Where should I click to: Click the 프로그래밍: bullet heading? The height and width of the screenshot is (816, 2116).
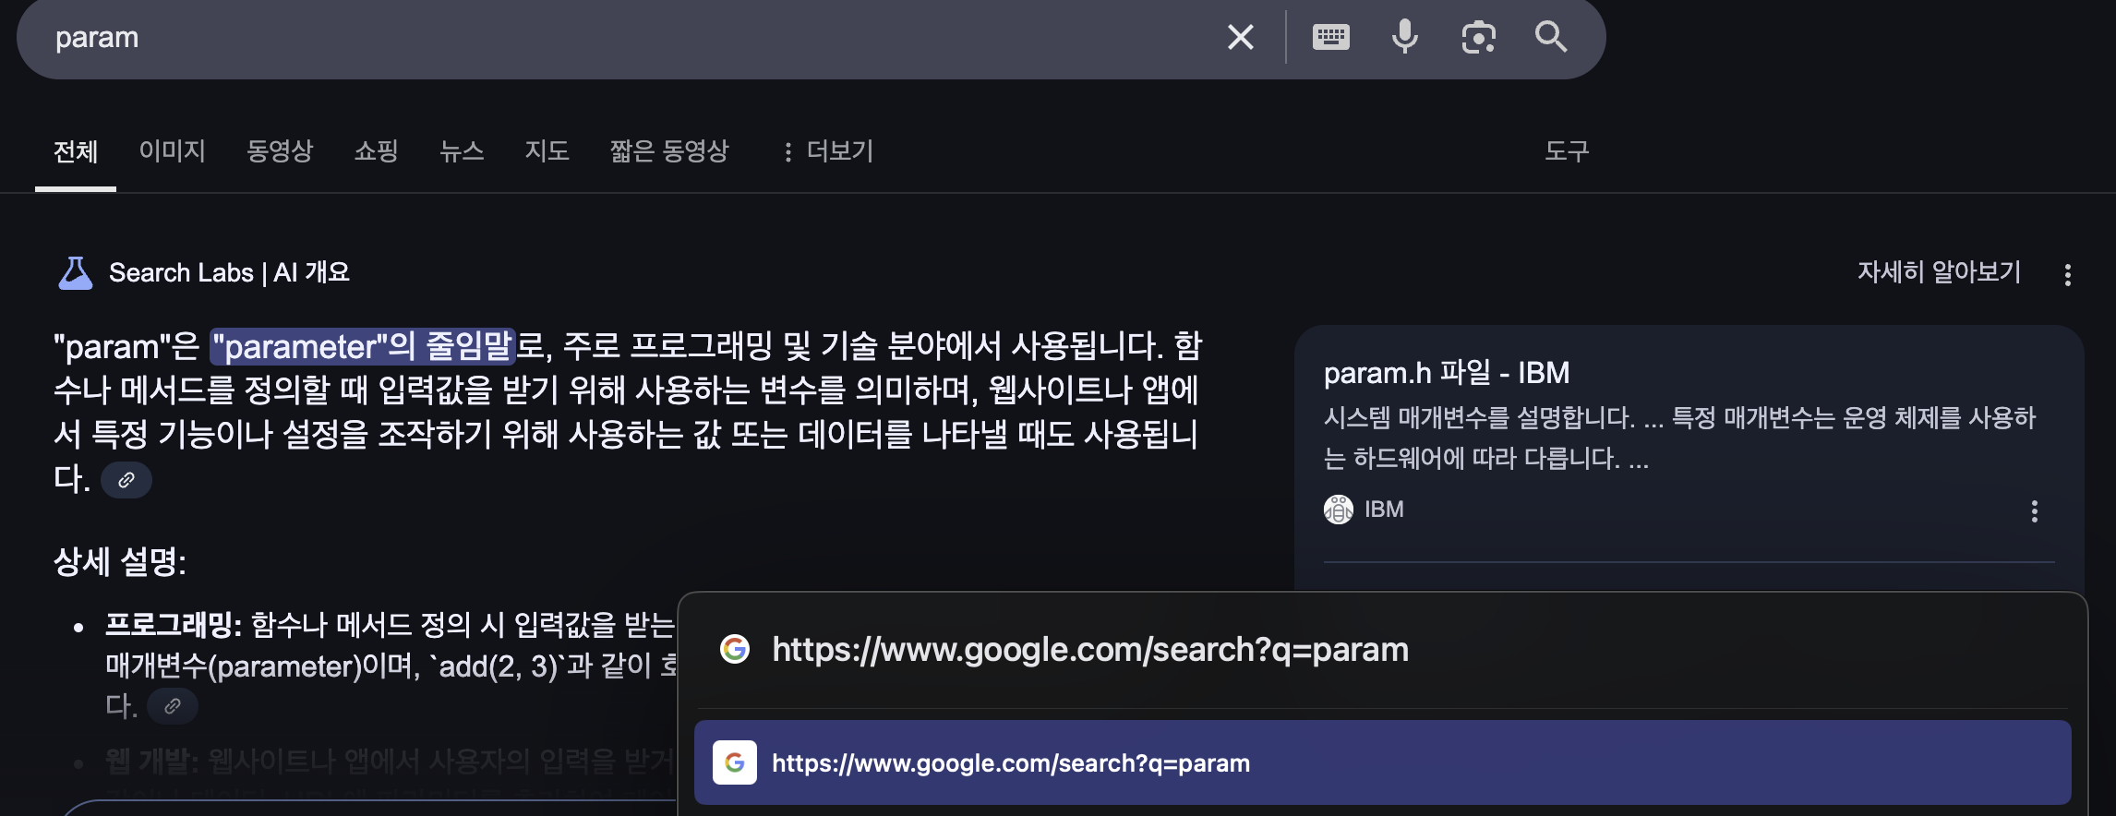coord(174,625)
